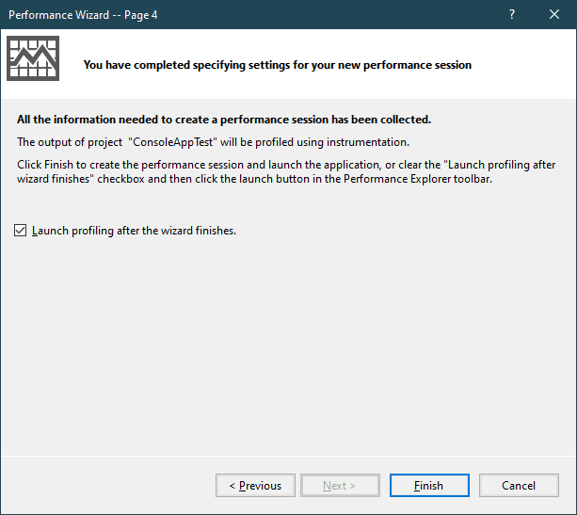Click the disabled Next button
This screenshot has width=577, height=515.
coord(340,485)
